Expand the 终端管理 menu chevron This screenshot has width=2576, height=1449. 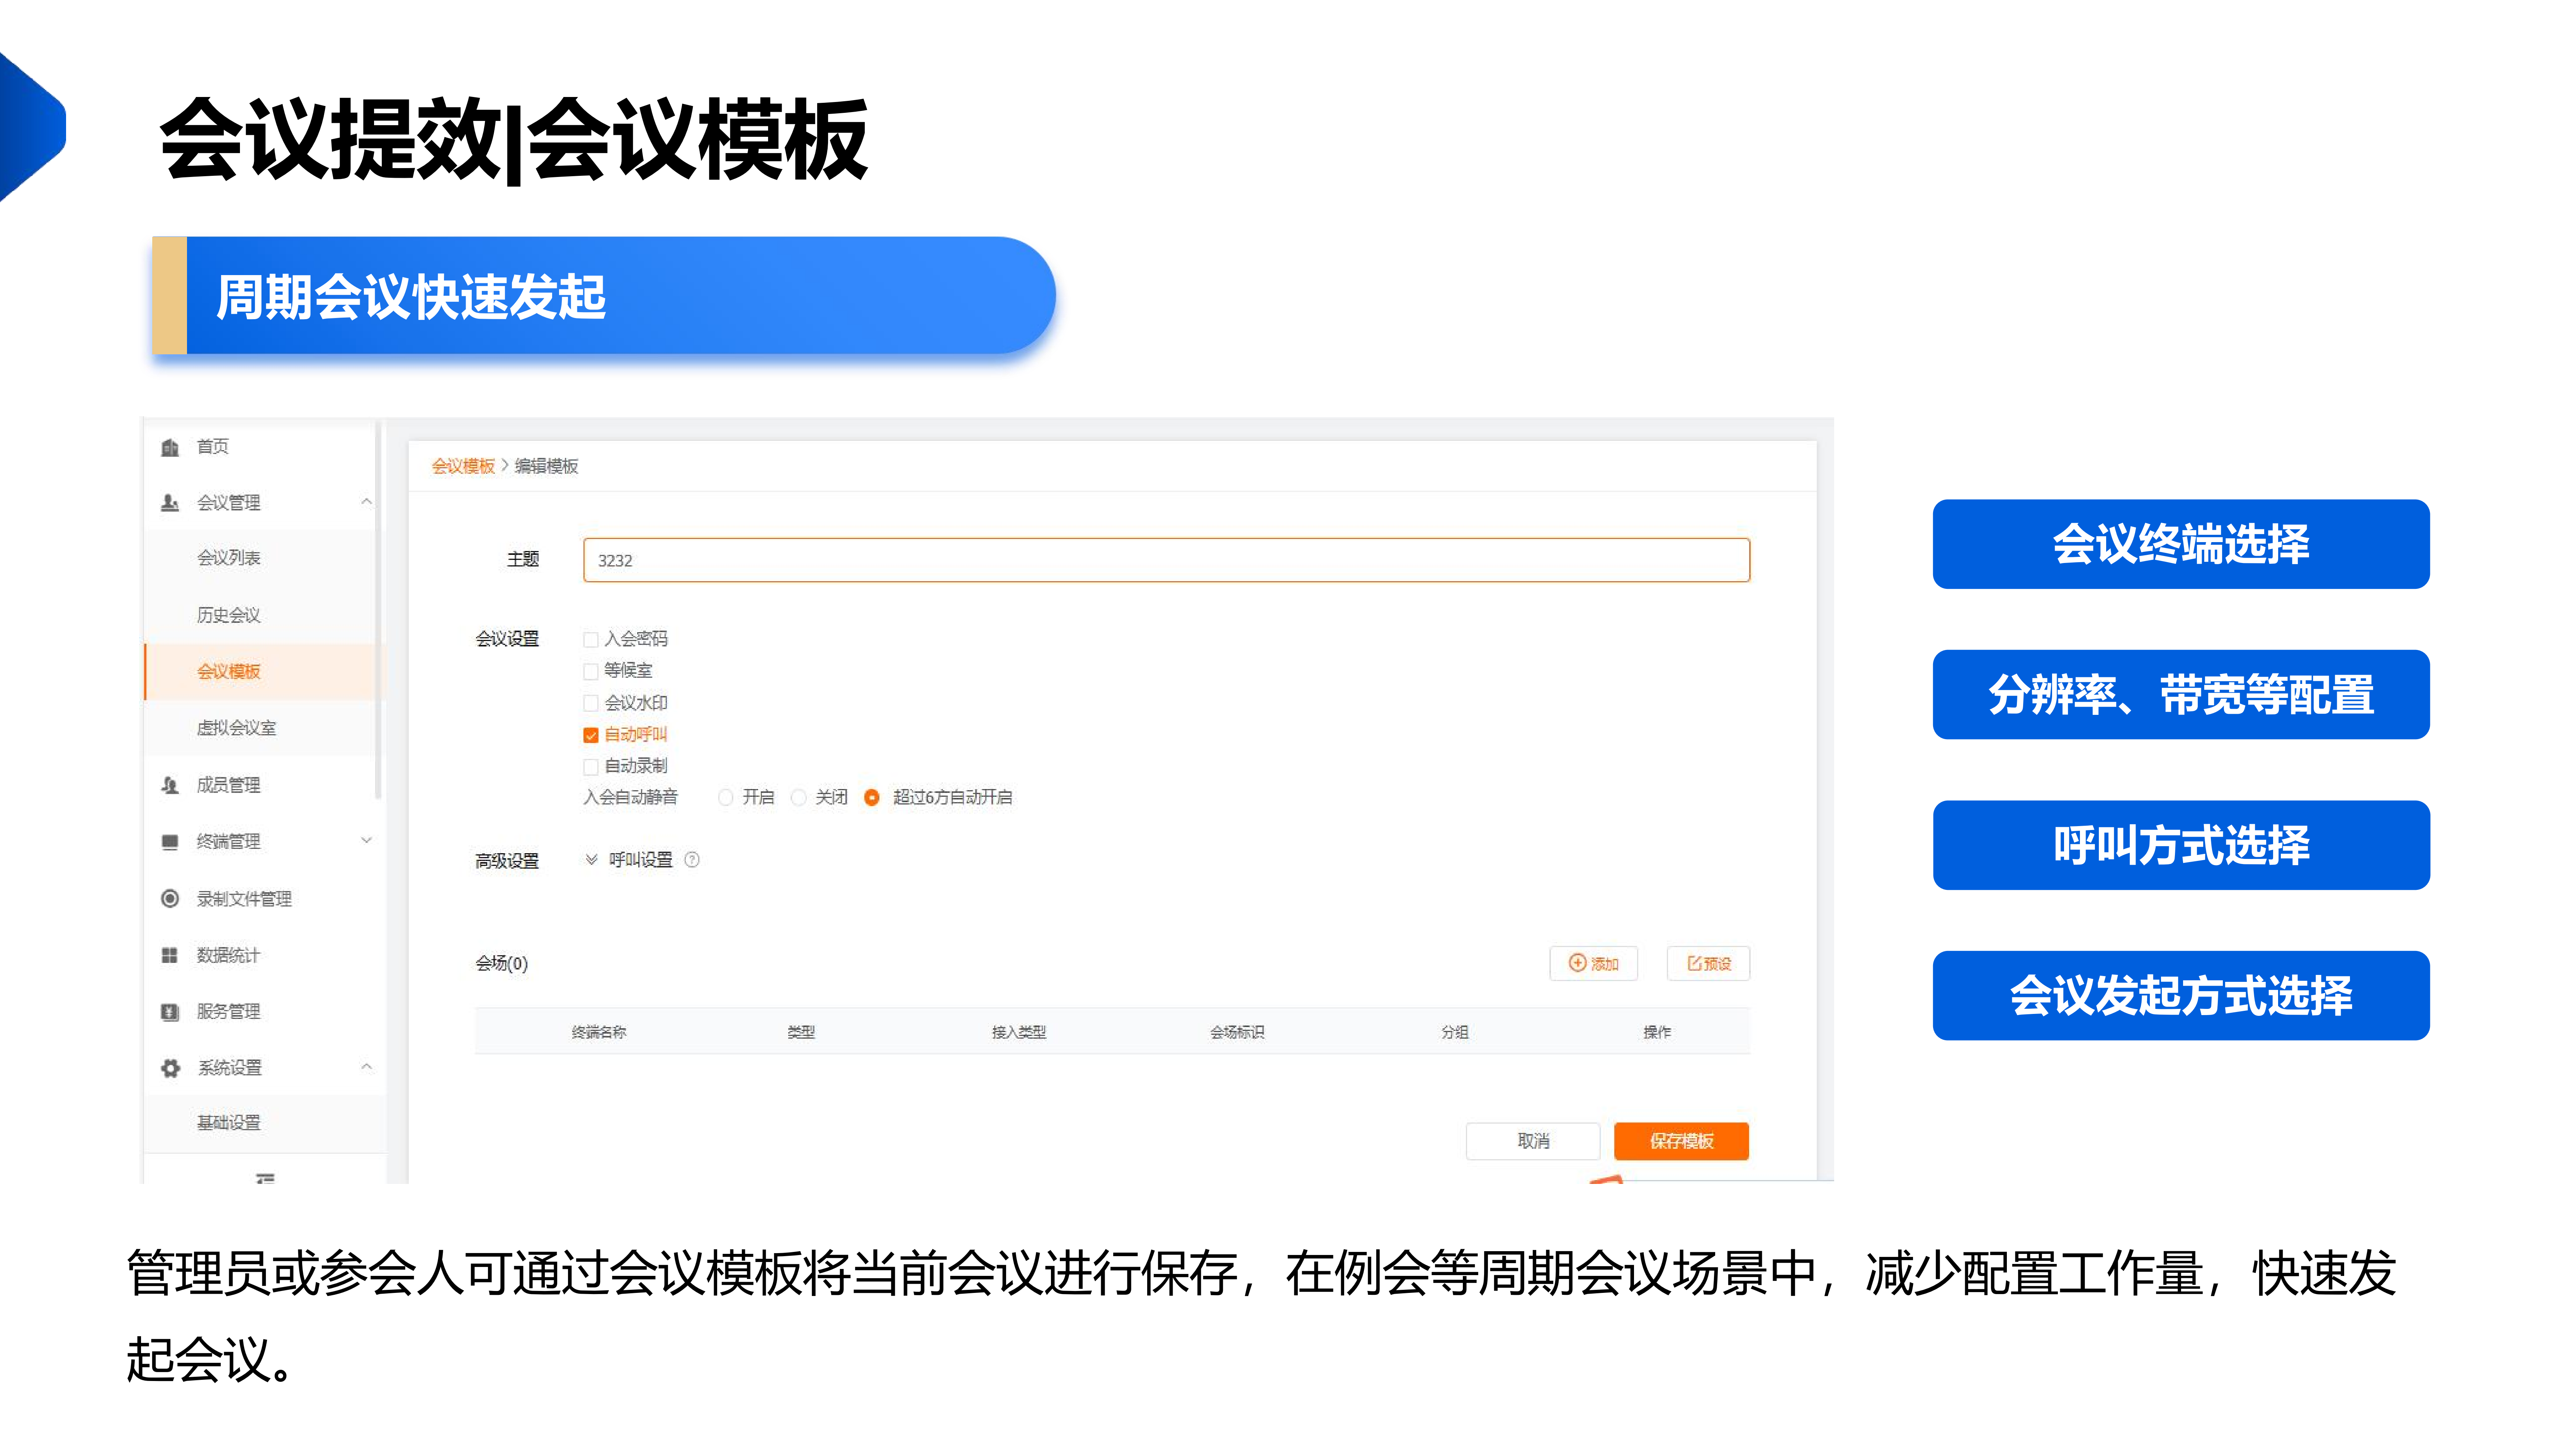click(x=367, y=841)
